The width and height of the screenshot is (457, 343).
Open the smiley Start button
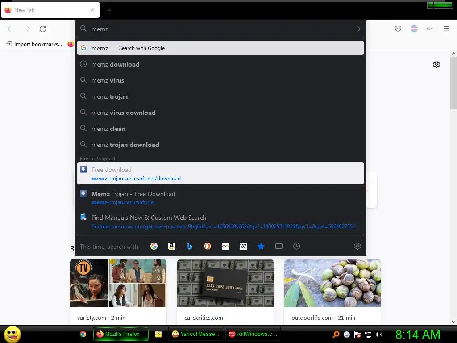[x=12, y=334]
